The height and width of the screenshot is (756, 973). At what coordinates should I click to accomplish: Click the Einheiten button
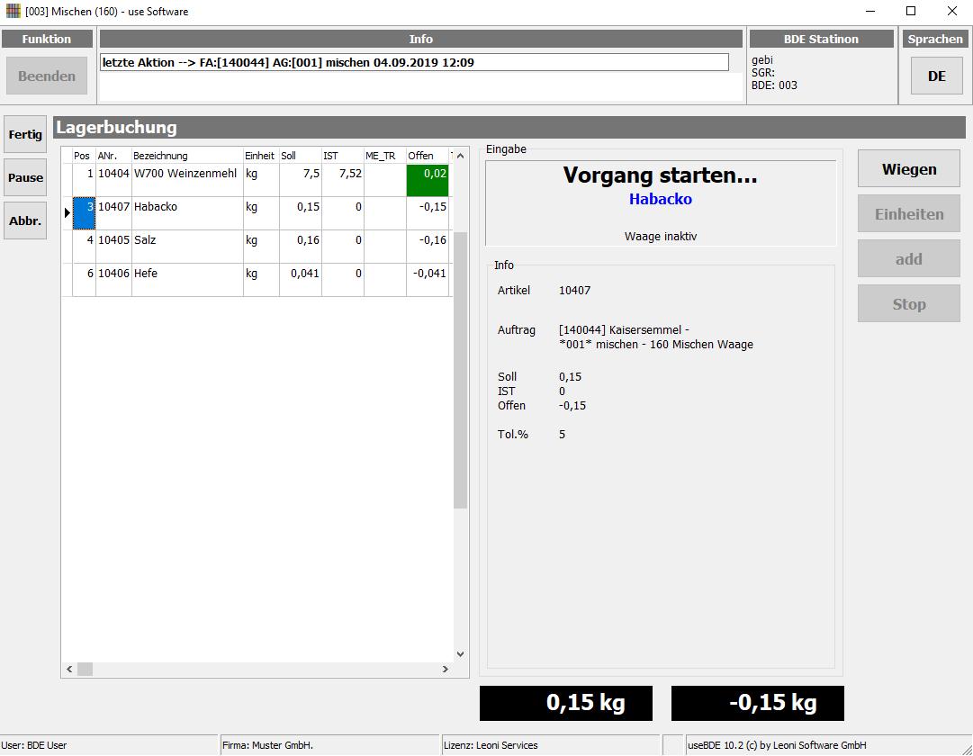(909, 213)
